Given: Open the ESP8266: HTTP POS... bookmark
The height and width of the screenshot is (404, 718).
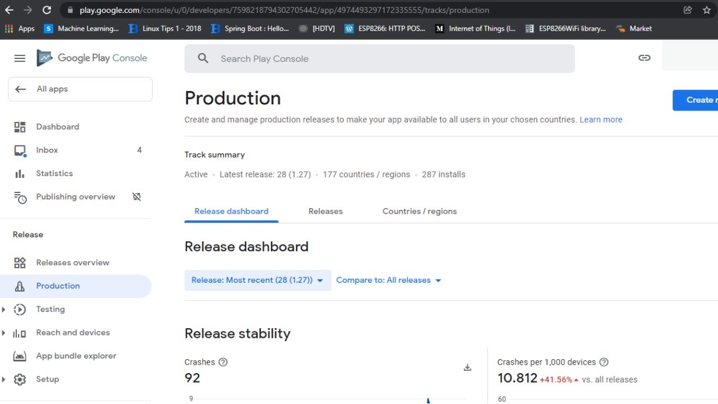Looking at the screenshot, I should click(385, 29).
